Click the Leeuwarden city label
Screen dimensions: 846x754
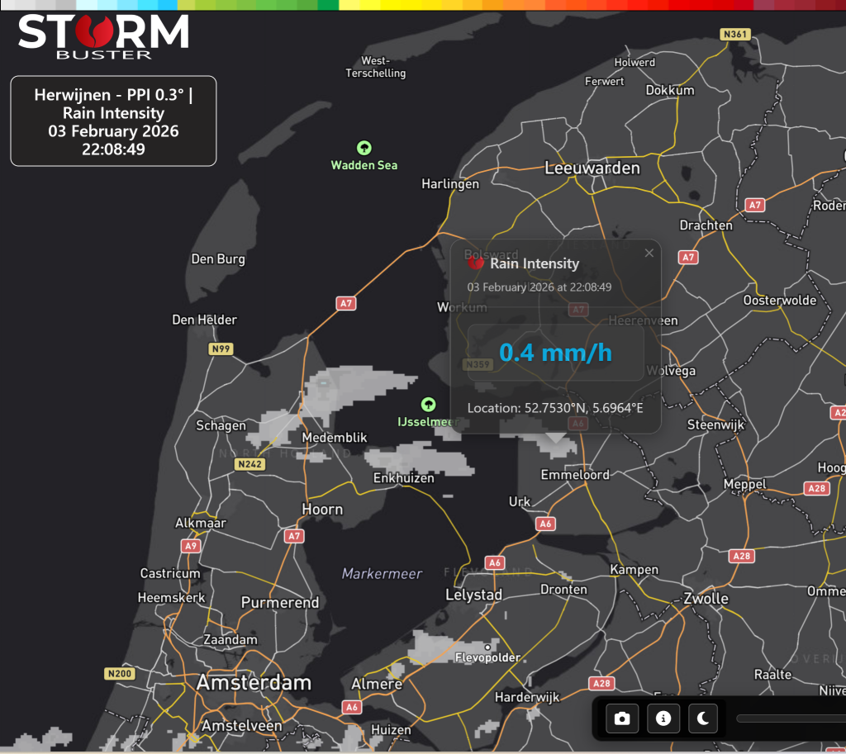tap(592, 168)
